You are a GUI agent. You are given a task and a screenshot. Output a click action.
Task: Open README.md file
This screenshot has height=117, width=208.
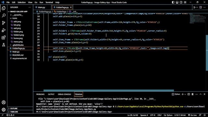coord(20,55)
